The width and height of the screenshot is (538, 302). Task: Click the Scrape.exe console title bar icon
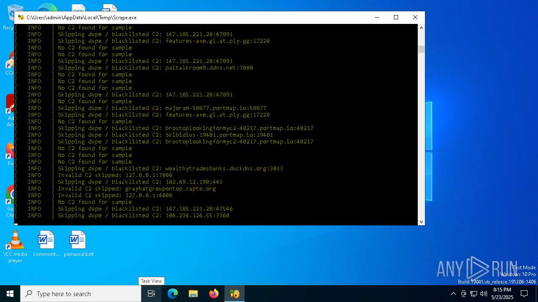coord(21,18)
